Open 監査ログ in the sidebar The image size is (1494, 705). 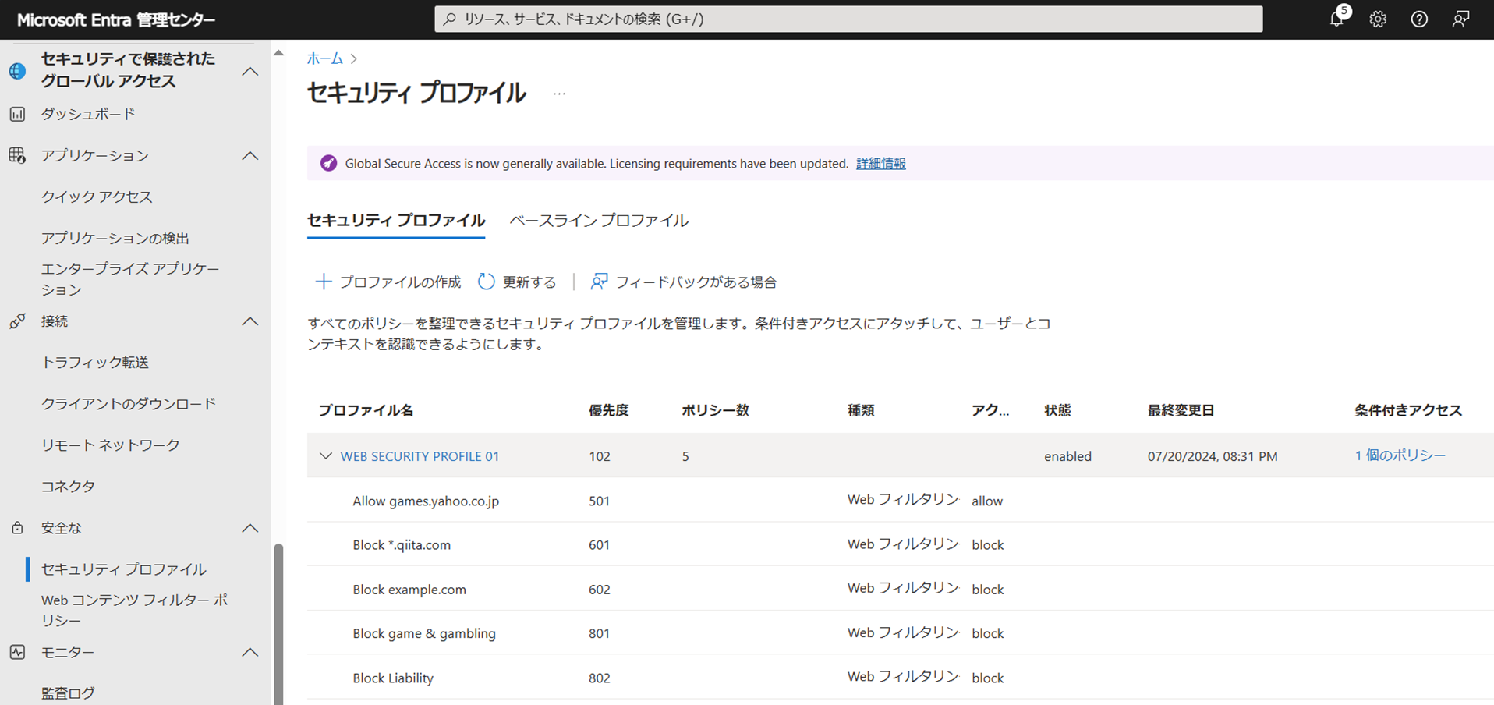(68, 693)
